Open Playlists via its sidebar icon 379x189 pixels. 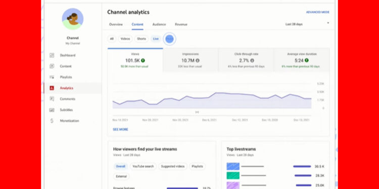pyautogui.click(x=52, y=77)
